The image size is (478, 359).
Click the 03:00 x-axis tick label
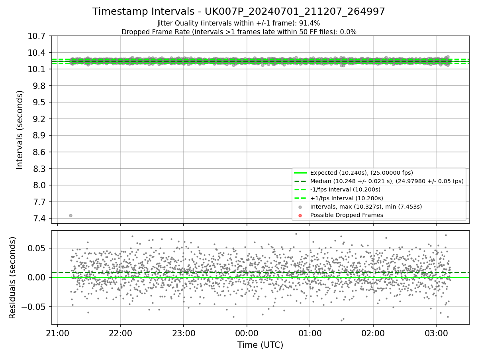click(436, 333)
